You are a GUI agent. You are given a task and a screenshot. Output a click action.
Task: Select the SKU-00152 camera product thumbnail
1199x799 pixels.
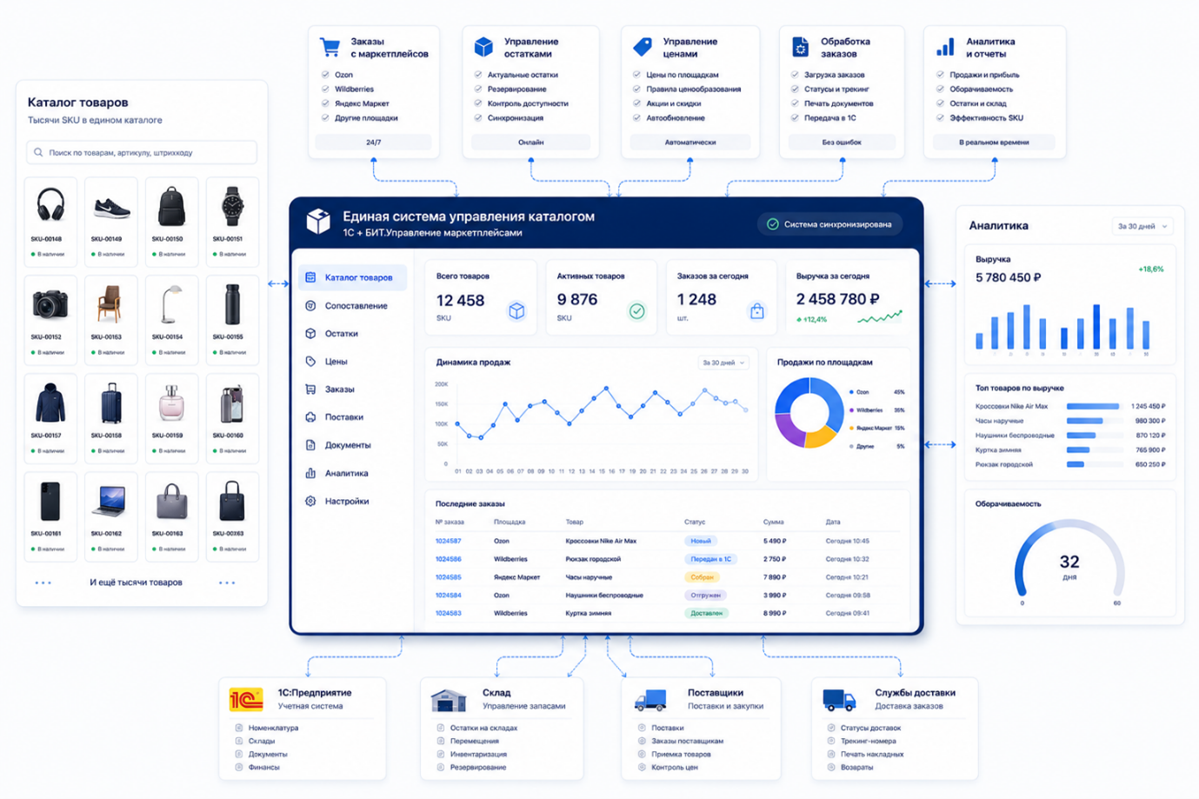coord(50,305)
